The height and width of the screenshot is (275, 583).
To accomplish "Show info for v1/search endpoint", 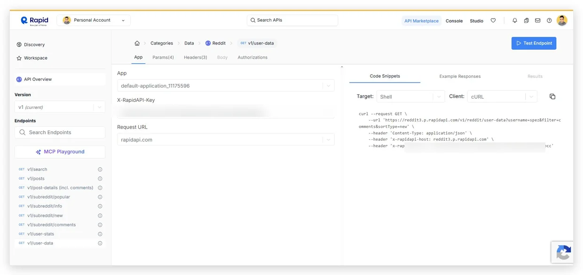I will pyautogui.click(x=100, y=169).
